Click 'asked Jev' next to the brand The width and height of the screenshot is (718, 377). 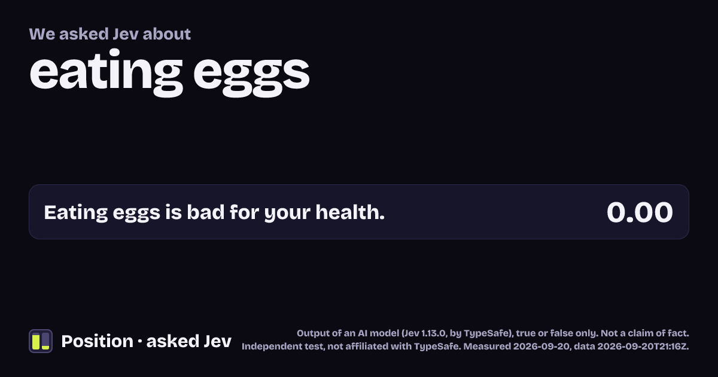click(188, 341)
